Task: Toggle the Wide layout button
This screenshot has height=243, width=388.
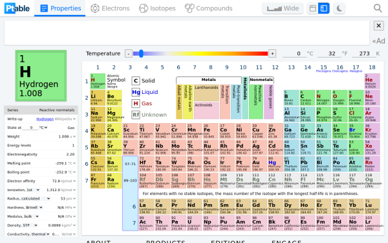Action: click(x=283, y=8)
